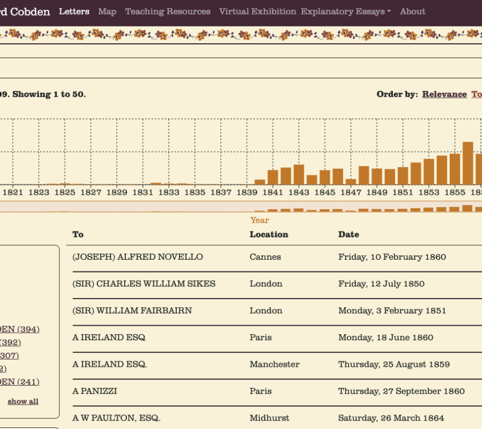Viewport: 482px width, 429px height.
Task: Show all entries in the sidebar filter
Action: point(23,401)
